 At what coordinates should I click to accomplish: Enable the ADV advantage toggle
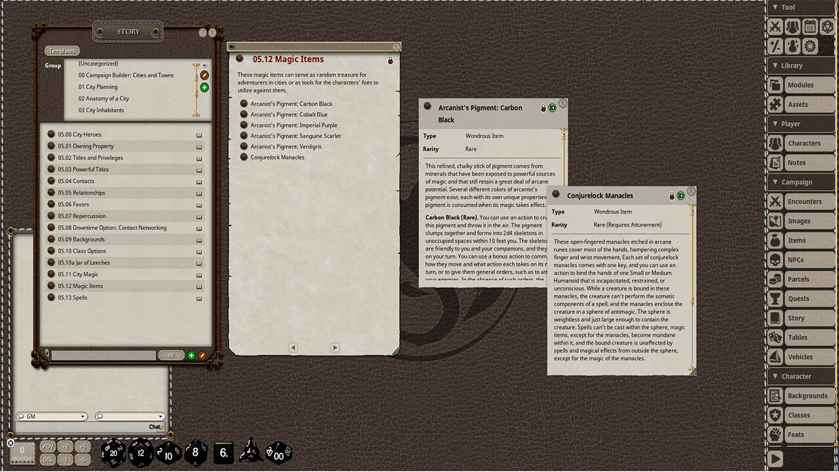pyautogui.click(x=48, y=446)
